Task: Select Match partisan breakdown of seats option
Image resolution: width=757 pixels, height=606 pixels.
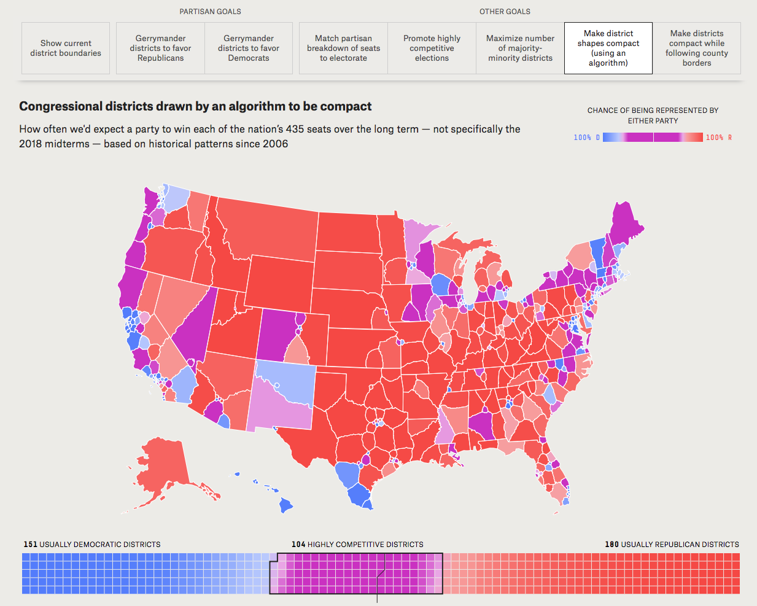Action: coord(343,49)
